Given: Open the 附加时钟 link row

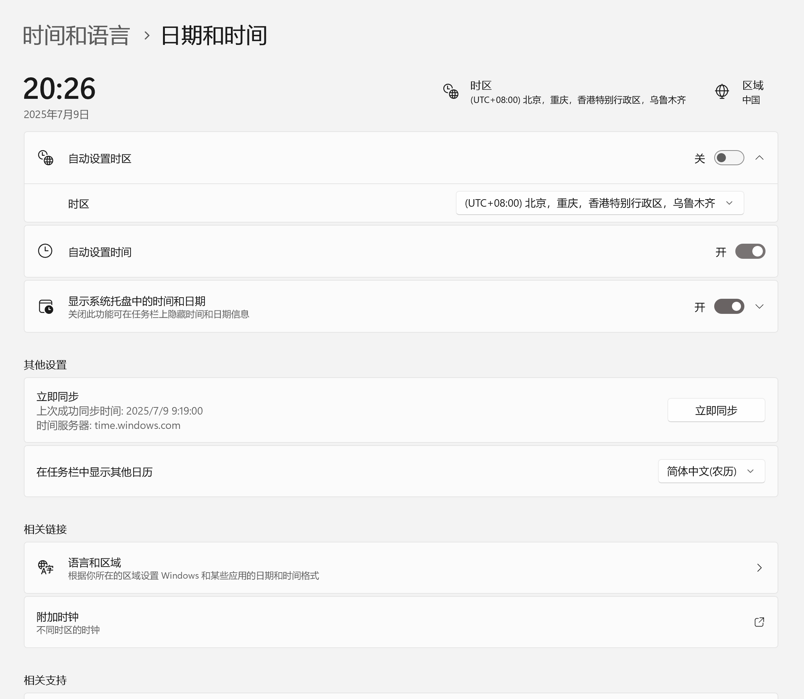Looking at the screenshot, I should coord(401,622).
